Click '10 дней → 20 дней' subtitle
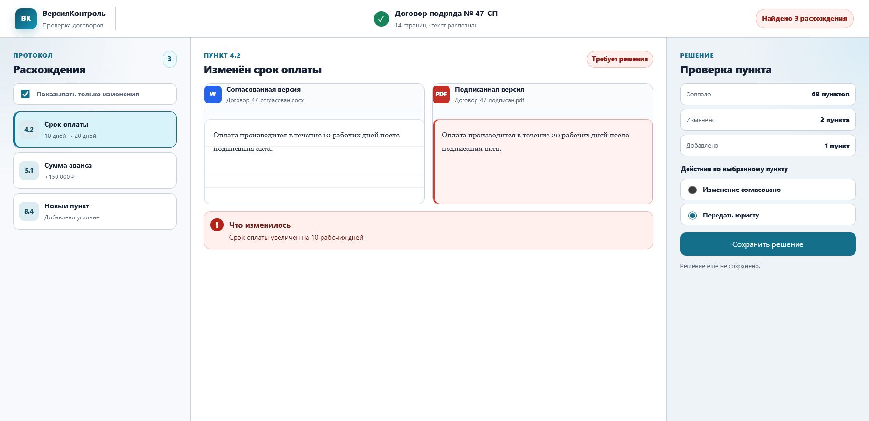Image resolution: width=869 pixels, height=421 pixels. [x=70, y=136]
